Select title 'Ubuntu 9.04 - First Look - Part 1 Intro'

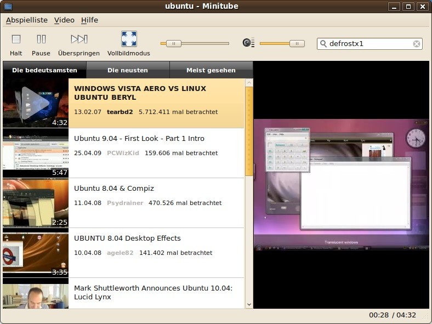tap(139, 138)
